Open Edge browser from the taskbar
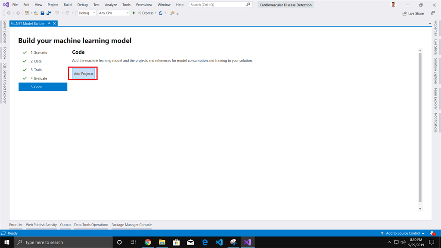The width and height of the screenshot is (441, 248). tap(205, 242)
